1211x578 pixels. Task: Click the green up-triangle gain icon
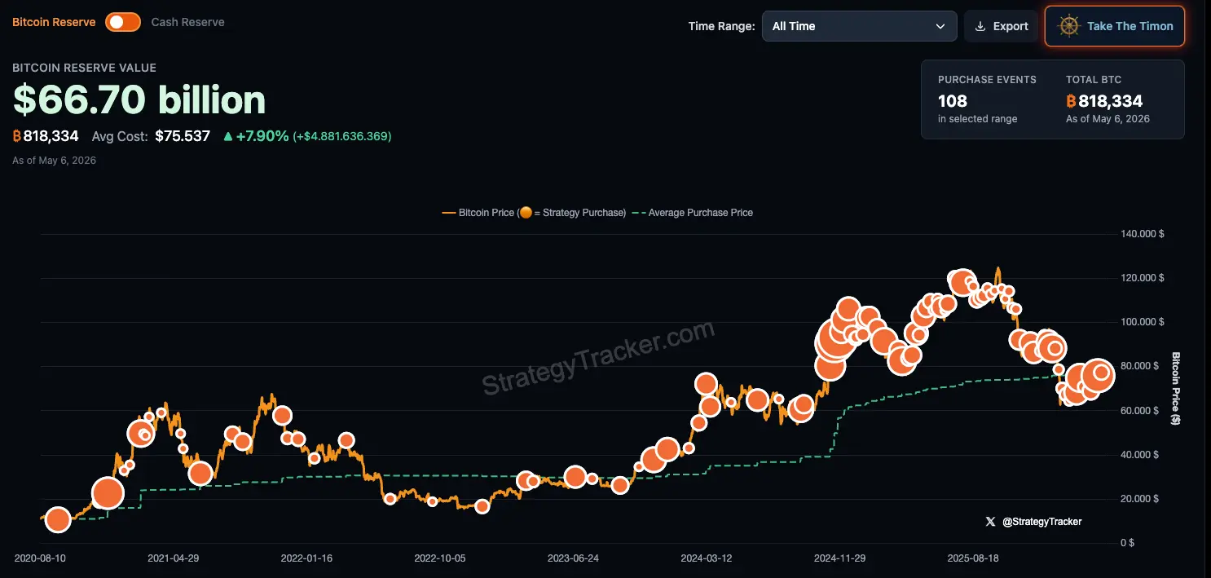pyautogui.click(x=228, y=136)
